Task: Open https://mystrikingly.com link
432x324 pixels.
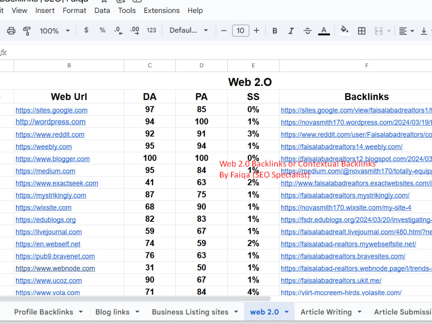Action: click(x=51, y=195)
